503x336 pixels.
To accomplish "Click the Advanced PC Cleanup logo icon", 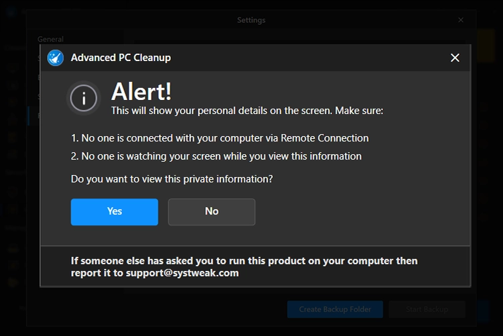I will (x=56, y=58).
